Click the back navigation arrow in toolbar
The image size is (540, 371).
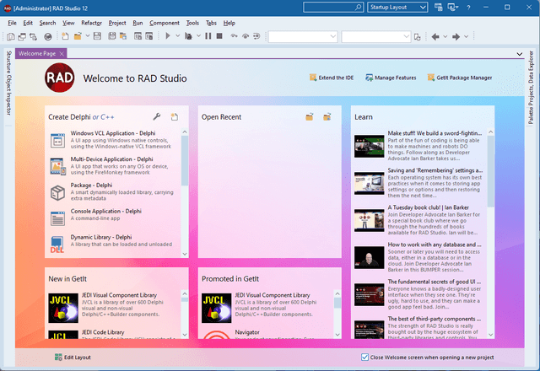437,36
